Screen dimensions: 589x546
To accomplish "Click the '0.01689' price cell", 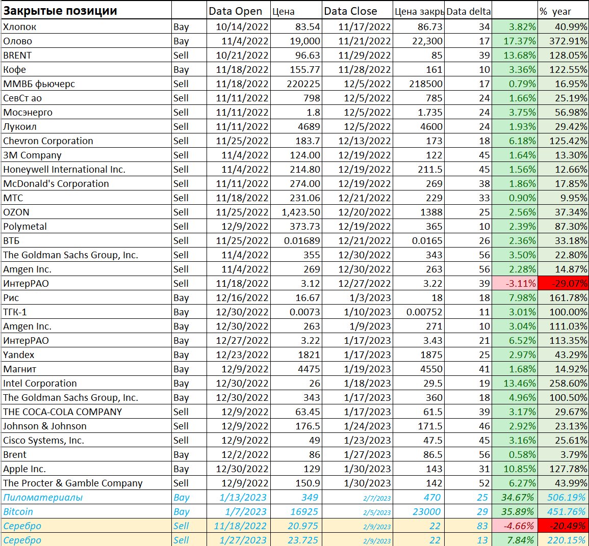I will pyautogui.click(x=296, y=240).
